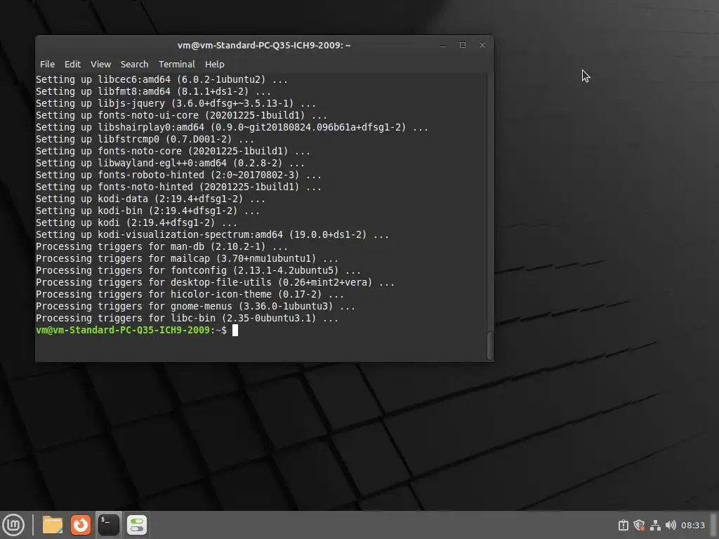Open the update manager shield icon
Screen dimensions: 719x539
click(639, 525)
